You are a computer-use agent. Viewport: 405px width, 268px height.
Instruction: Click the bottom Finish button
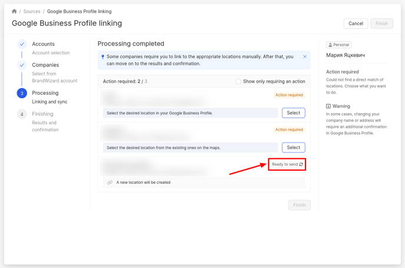(299, 205)
